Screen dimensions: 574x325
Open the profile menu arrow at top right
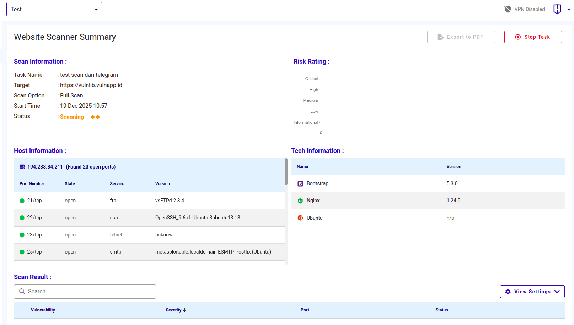(569, 10)
